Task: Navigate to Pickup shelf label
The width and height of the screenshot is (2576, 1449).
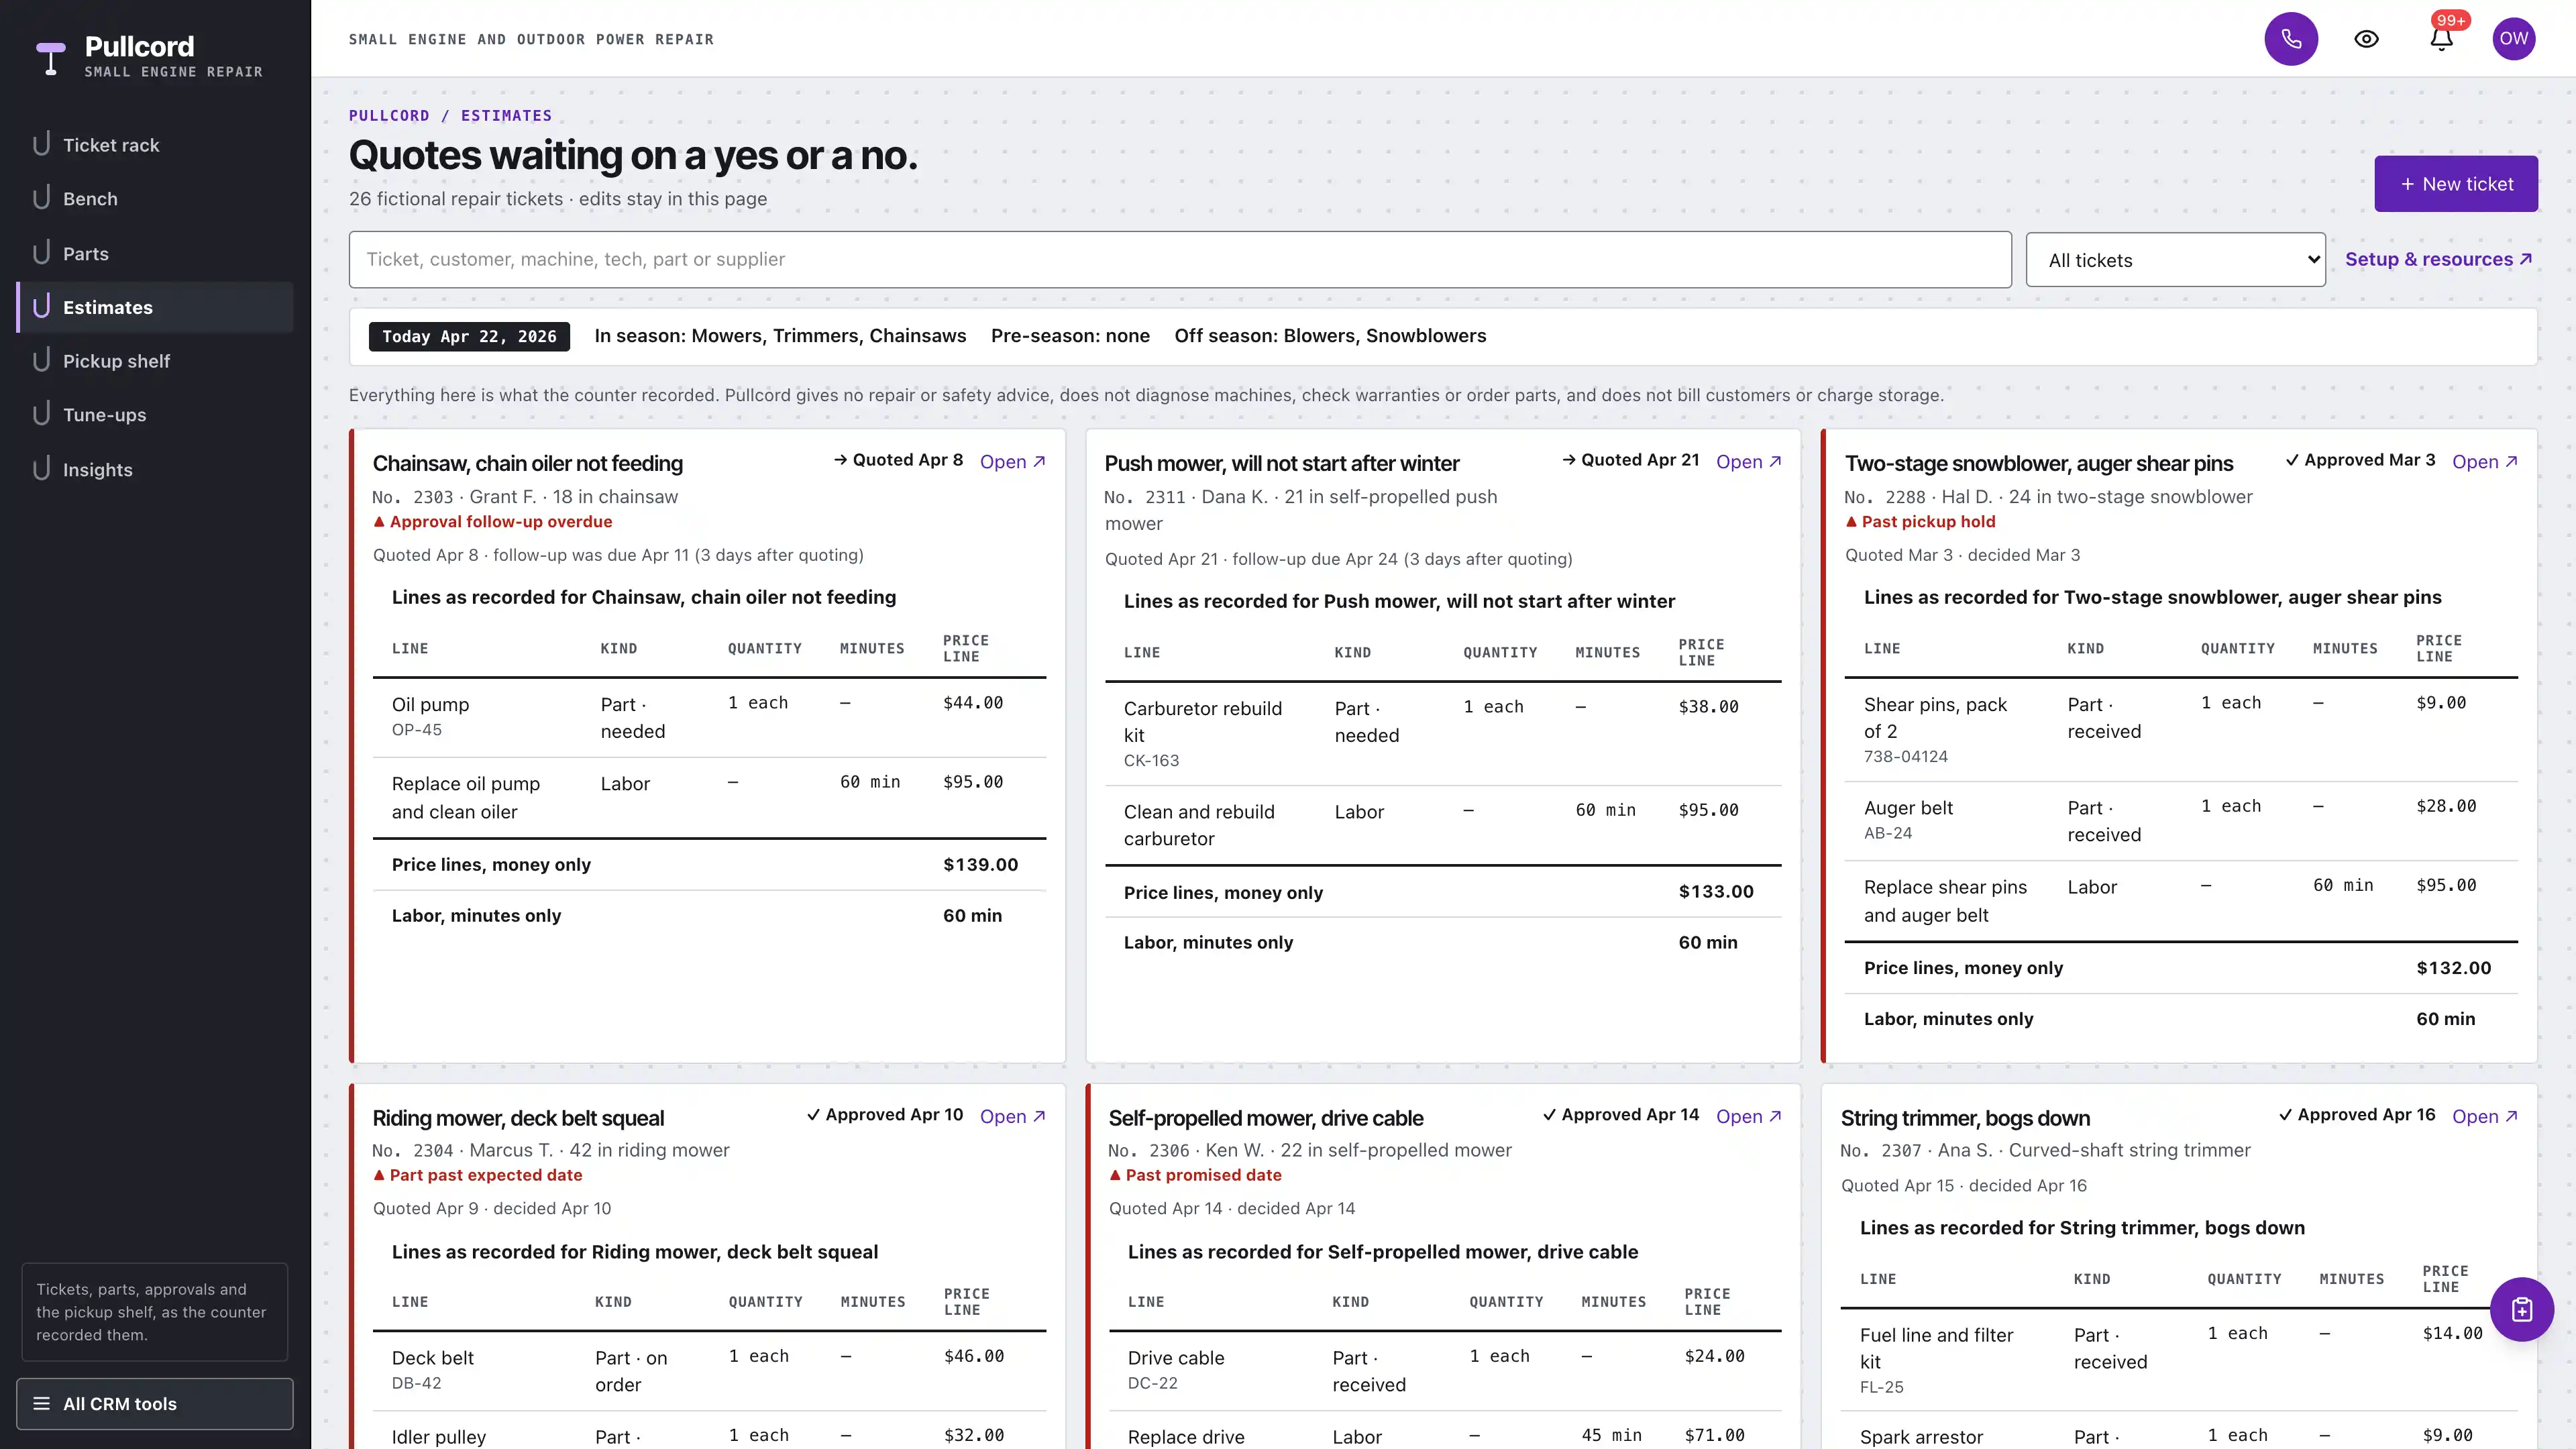Action: [116, 361]
